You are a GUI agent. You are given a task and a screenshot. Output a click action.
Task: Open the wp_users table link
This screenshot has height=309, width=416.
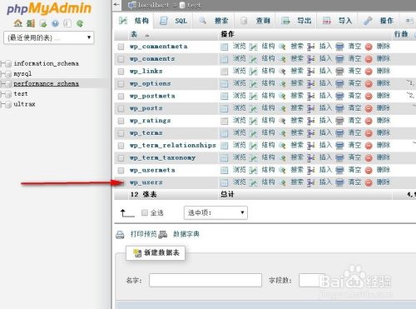146,182
